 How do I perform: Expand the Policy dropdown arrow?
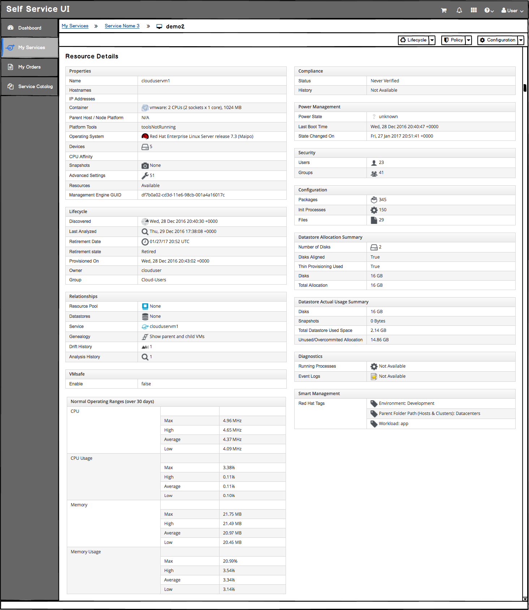tap(468, 40)
